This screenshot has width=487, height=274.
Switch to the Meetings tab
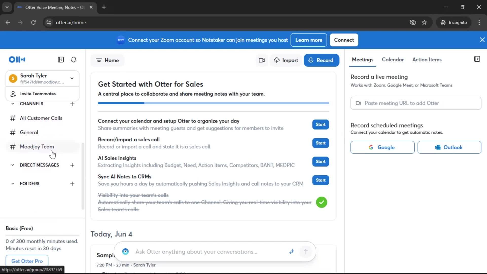pyautogui.click(x=362, y=60)
